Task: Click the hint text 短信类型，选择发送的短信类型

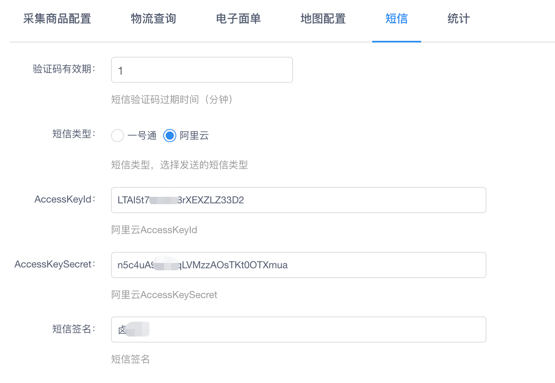Action: (x=179, y=165)
